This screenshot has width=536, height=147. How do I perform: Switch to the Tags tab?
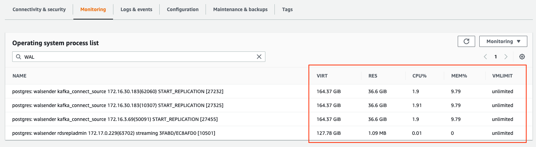point(287,9)
